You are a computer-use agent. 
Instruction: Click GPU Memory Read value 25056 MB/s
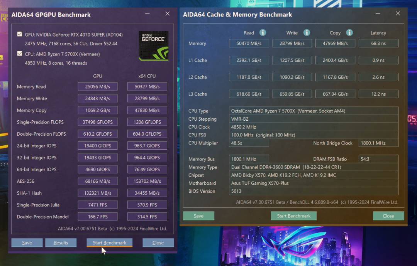click(98, 86)
